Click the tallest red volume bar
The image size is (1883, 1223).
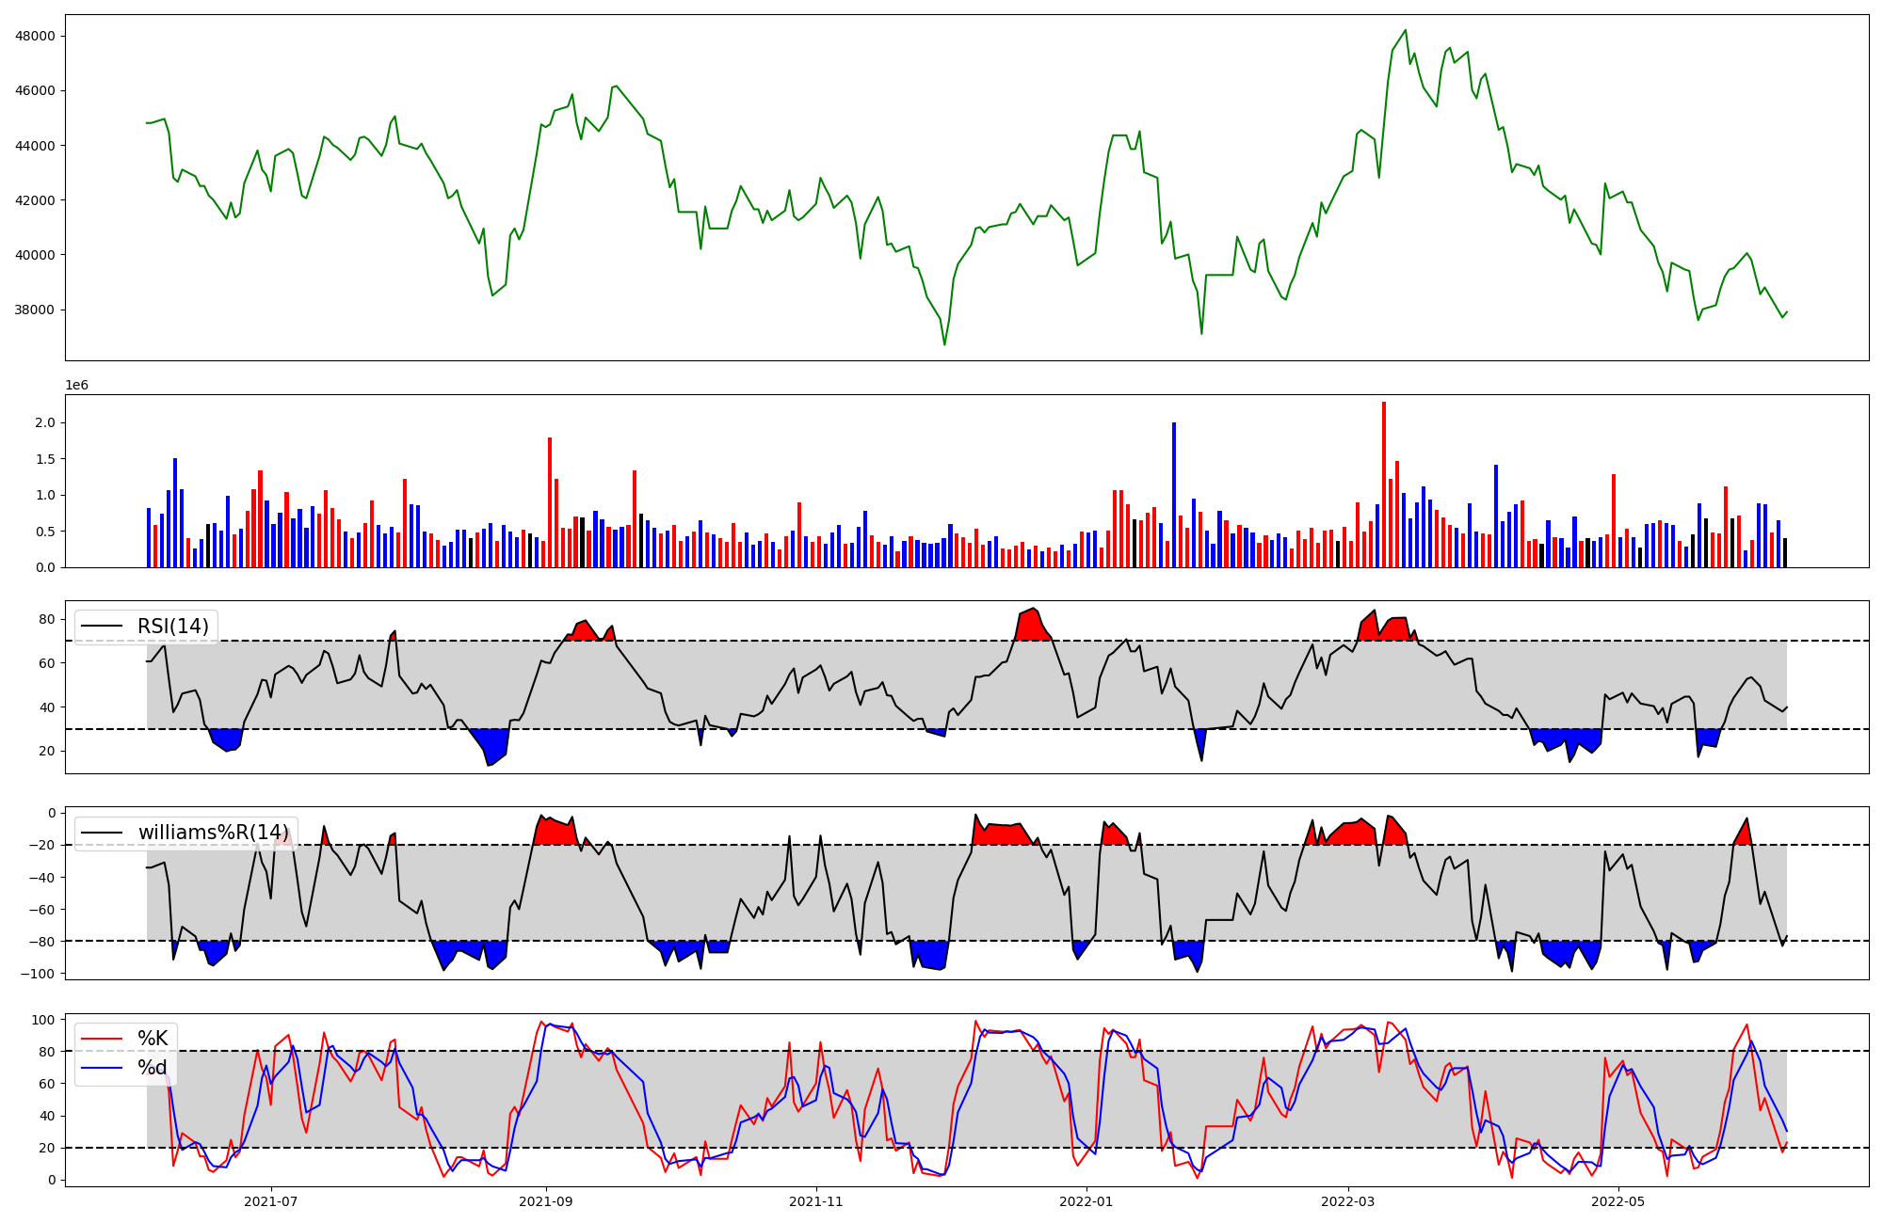1383,484
